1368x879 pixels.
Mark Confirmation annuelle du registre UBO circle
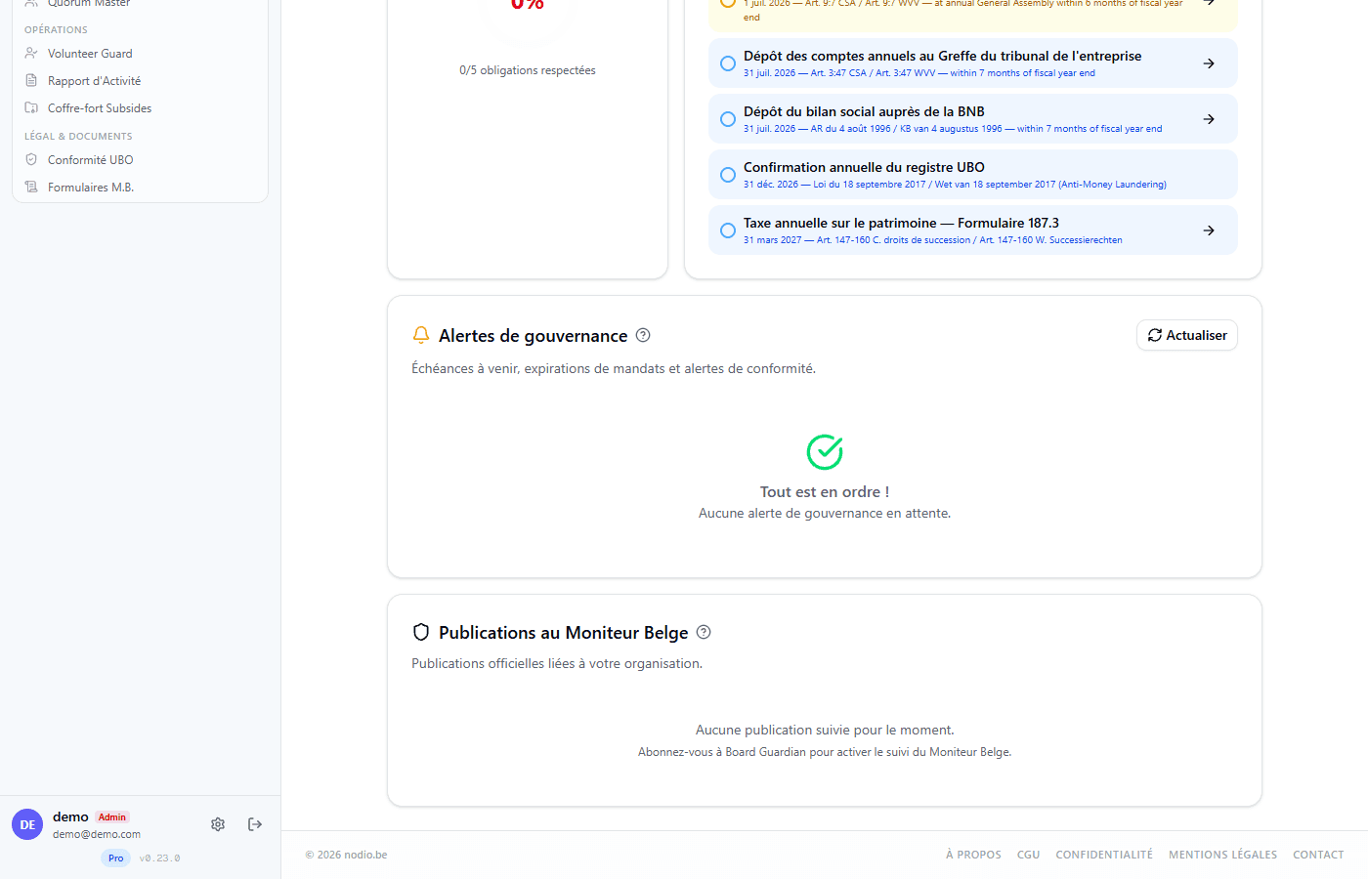pyautogui.click(x=728, y=175)
